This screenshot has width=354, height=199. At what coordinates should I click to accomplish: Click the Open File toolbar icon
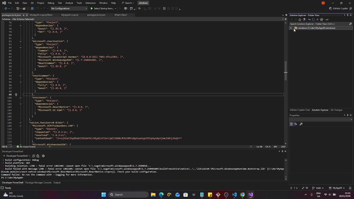click(x=24, y=9)
